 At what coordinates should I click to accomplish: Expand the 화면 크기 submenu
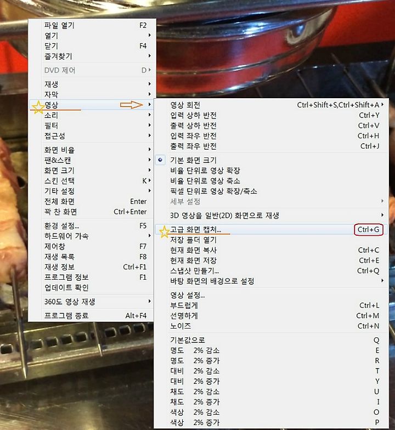92,170
